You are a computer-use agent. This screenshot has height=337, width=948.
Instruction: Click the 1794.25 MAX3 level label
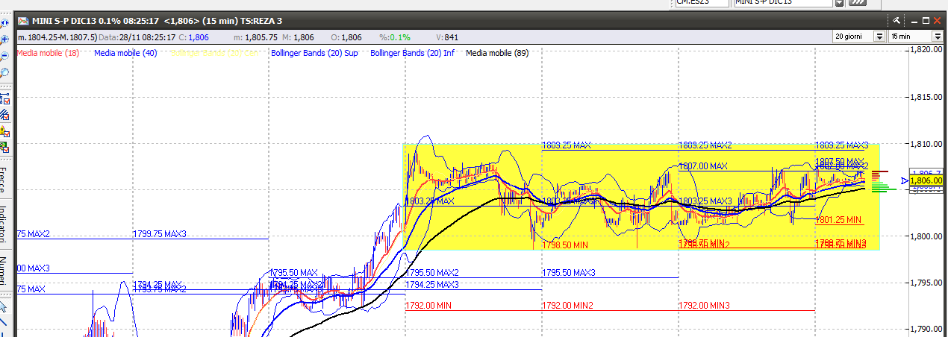tap(432, 285)
